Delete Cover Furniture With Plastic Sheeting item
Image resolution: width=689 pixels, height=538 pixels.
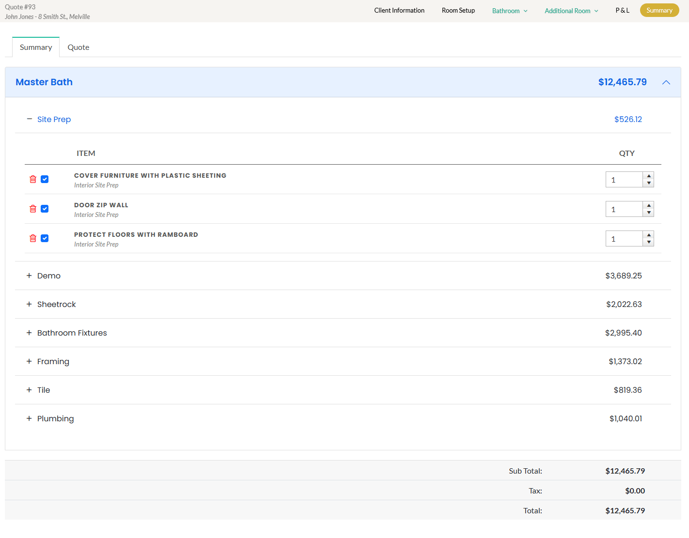coord(33,179)
